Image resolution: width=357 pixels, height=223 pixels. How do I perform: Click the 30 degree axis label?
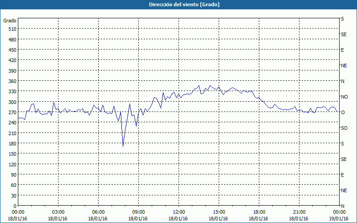pyautogui.click(x=14, y=196)
